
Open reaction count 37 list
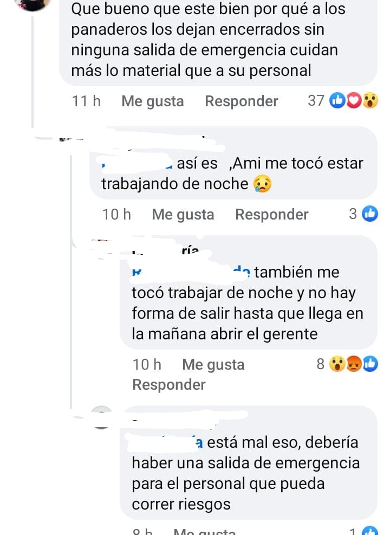pos(316,101)
